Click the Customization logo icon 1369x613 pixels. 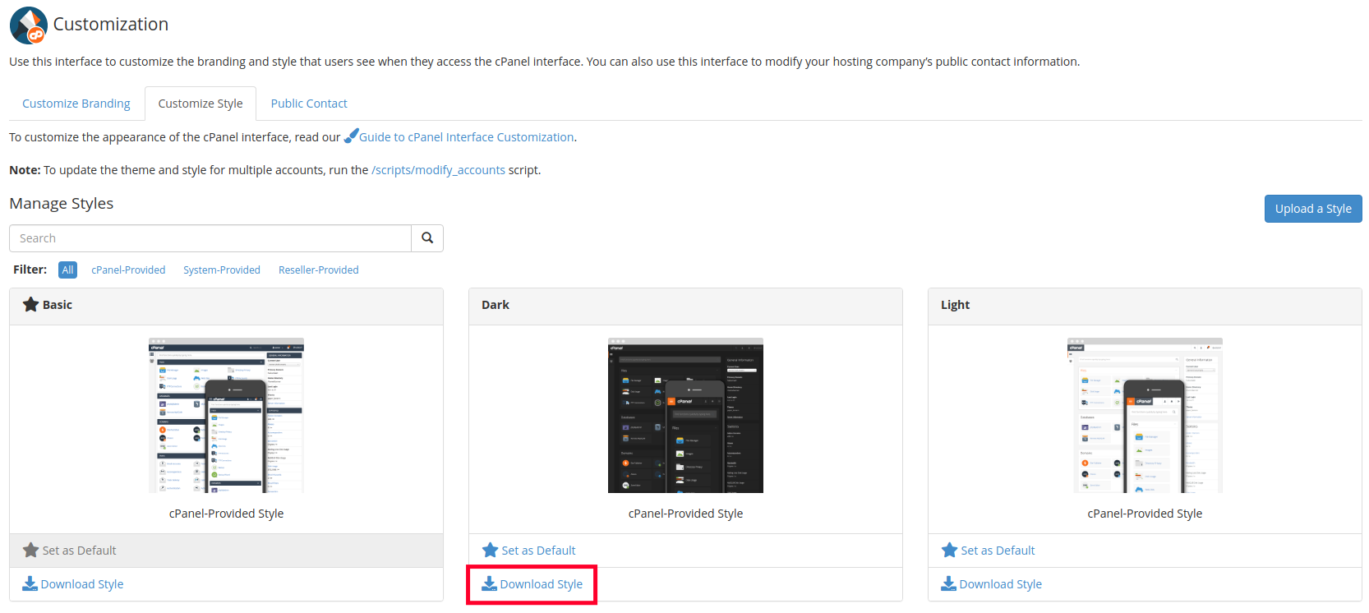tap(29, 25)
